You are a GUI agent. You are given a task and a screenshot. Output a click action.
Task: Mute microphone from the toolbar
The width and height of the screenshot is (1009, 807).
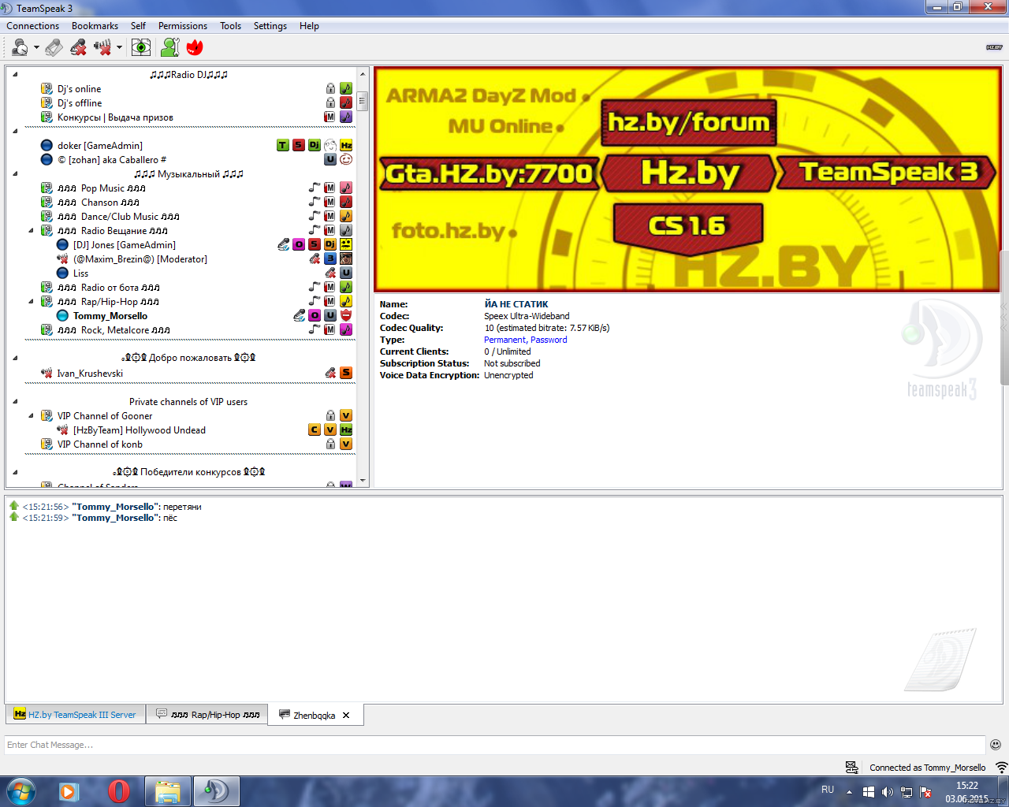pos(78,47)
